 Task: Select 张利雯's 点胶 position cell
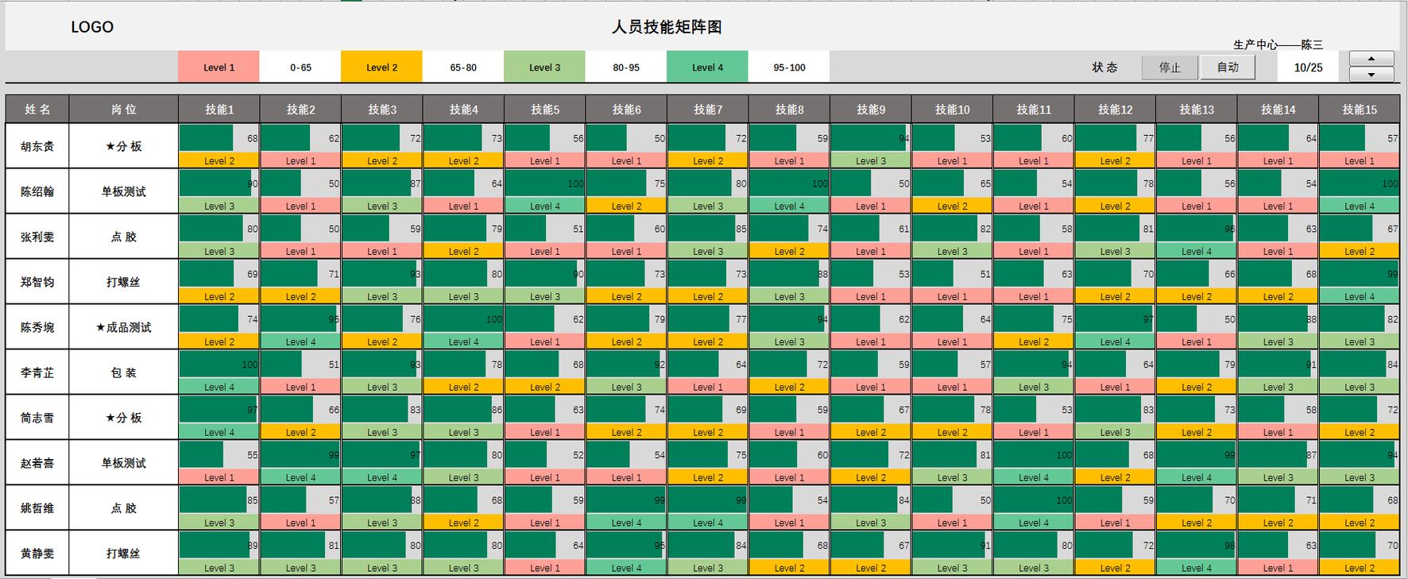click(x=123, y=237)
